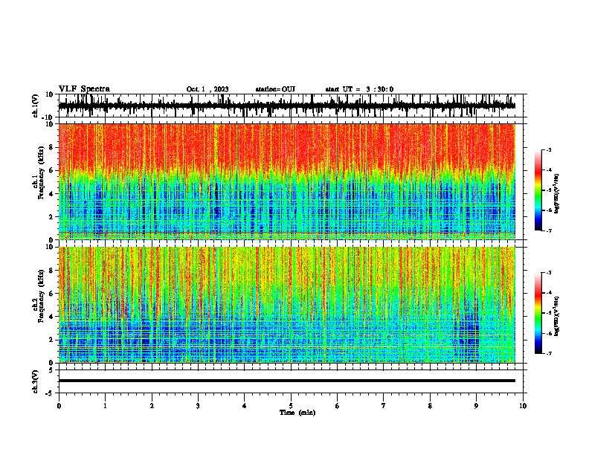Screen dimensions: 589x455
Task: Click the -3 tick on ch.1 colorbar
Action: pos(549,149)
